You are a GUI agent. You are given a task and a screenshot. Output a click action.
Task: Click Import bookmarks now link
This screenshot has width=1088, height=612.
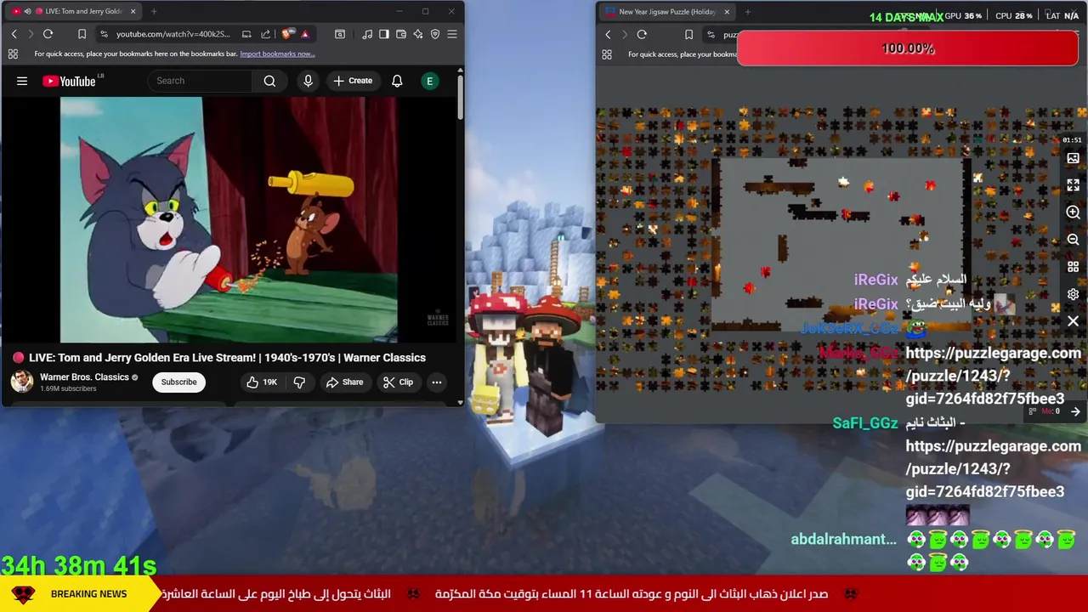(x=277, y=54)
